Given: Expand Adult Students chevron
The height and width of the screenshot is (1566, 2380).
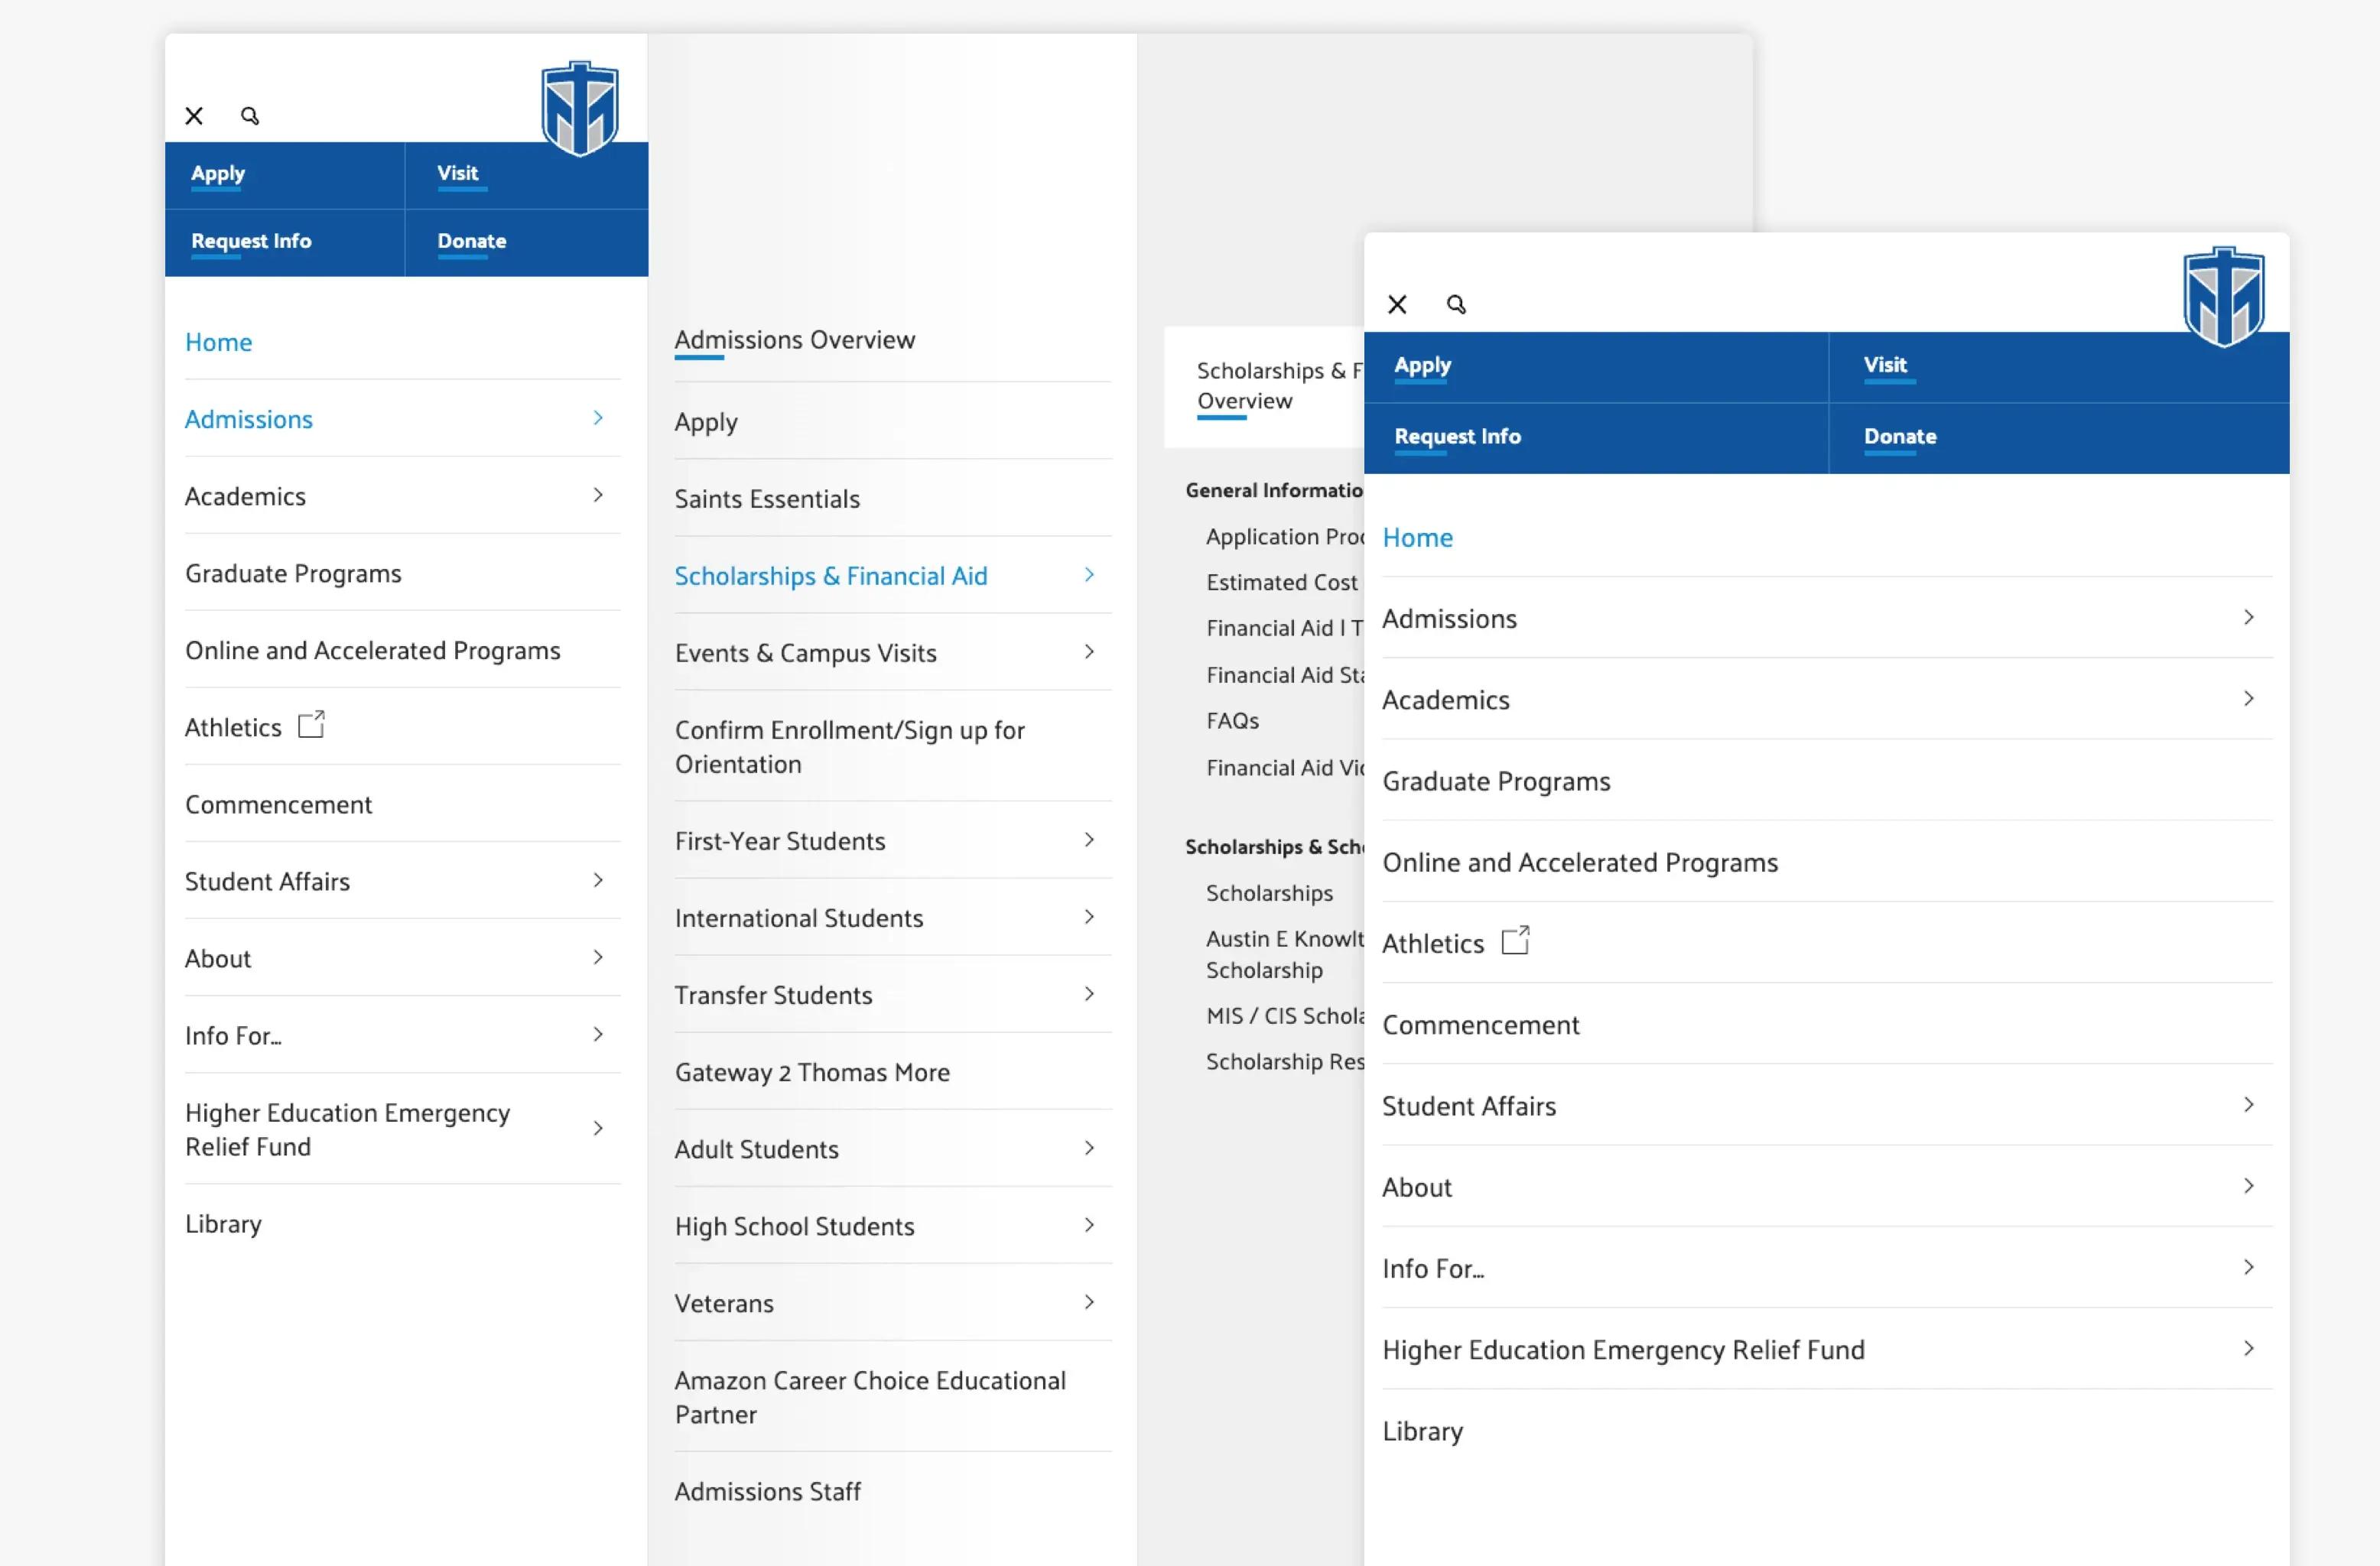Looking at the screenshot, I should pyautogui.click(x=1089, y=1147).
